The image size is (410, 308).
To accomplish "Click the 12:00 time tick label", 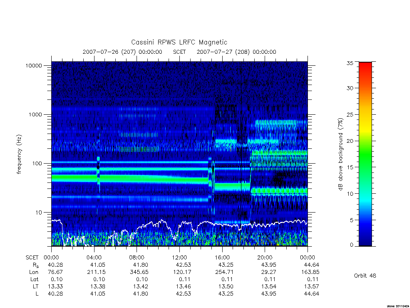I will pyautogui.click(x=179, y=258).
